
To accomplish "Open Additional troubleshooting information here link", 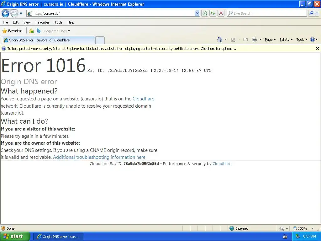I will coord(100,157).
